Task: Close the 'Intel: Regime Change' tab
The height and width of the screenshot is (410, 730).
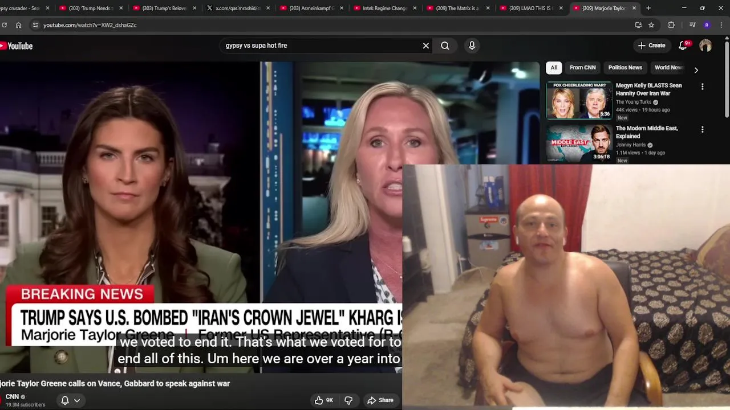Action: tap(415, 8)
